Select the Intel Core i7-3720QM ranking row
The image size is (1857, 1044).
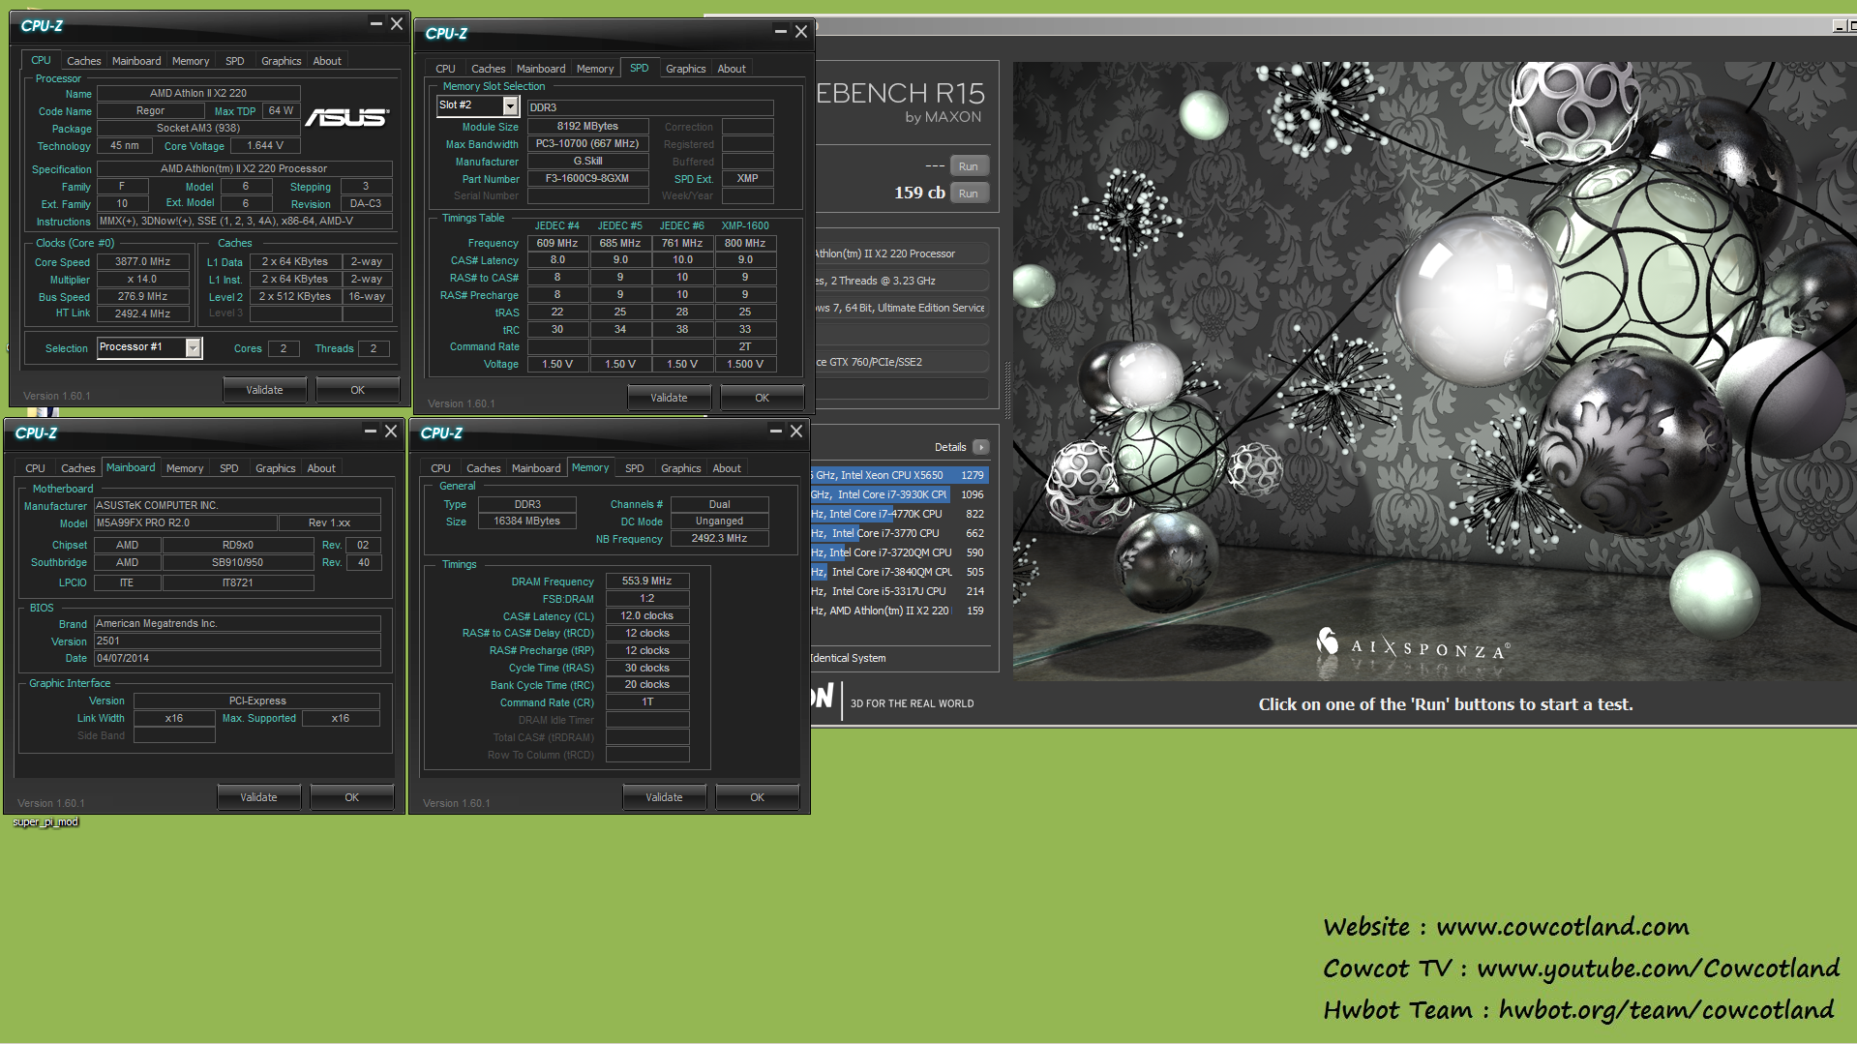coord(900,552)
